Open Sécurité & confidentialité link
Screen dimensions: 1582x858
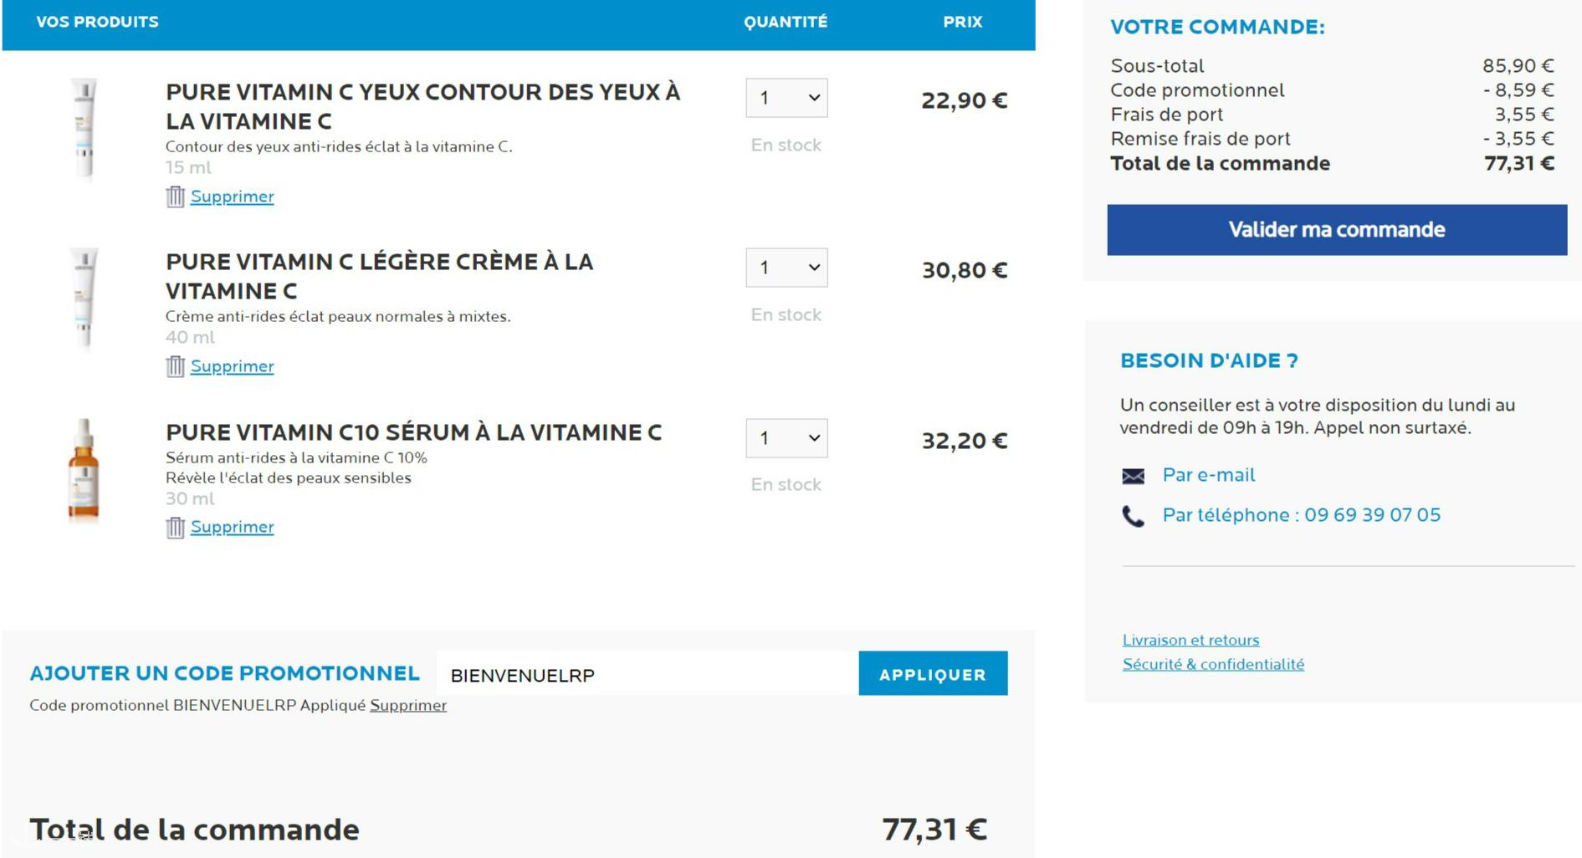1213,664
